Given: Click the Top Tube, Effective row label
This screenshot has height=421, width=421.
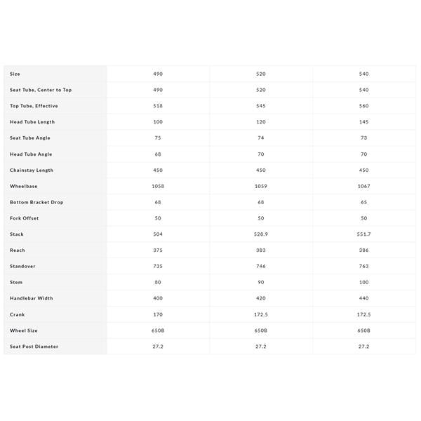Looking at the screenshot, I should 34,106.
